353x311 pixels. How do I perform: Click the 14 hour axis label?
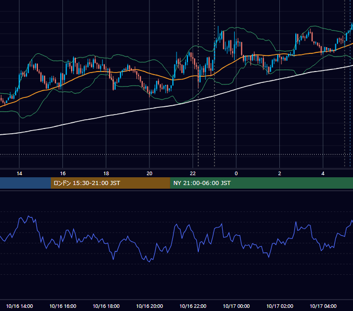coord(19,174)
